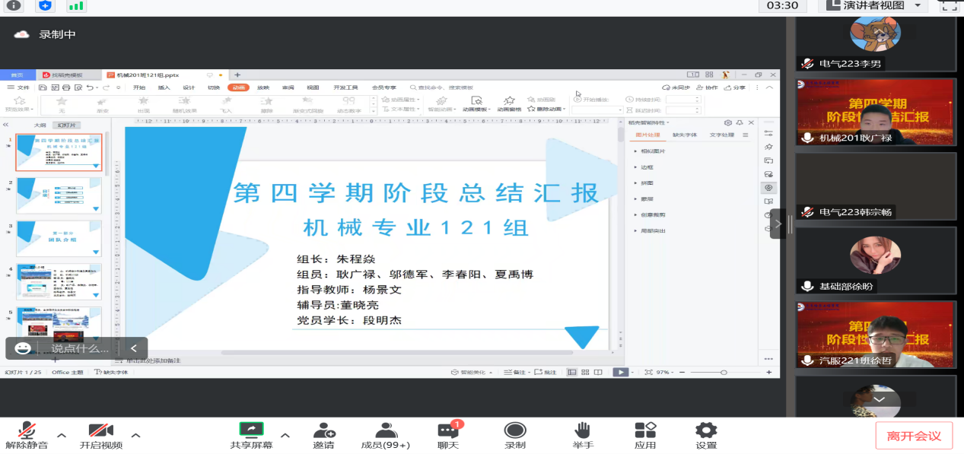Screen dimensions: 964x454
Task: Open the 聊天 chat panel
Action: 448,430
